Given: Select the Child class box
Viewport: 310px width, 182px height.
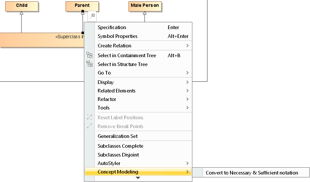Looking at the screenshot, I should tap(22, 6).
